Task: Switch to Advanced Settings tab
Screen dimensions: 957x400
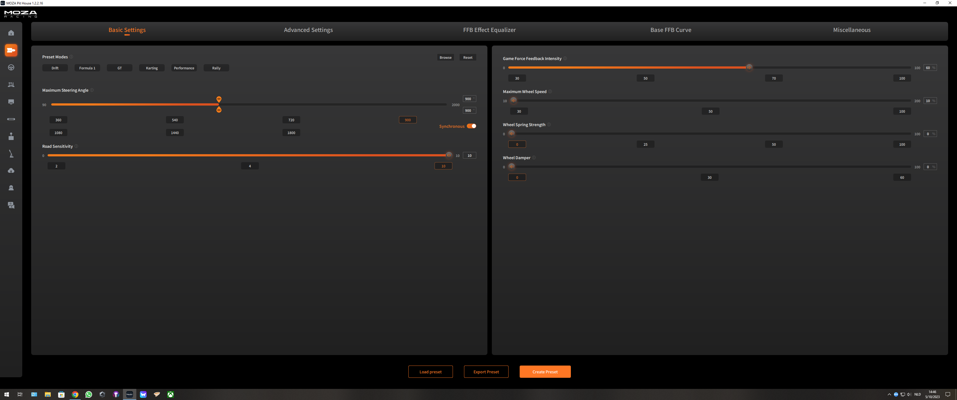Action: (x=308, y=30)
